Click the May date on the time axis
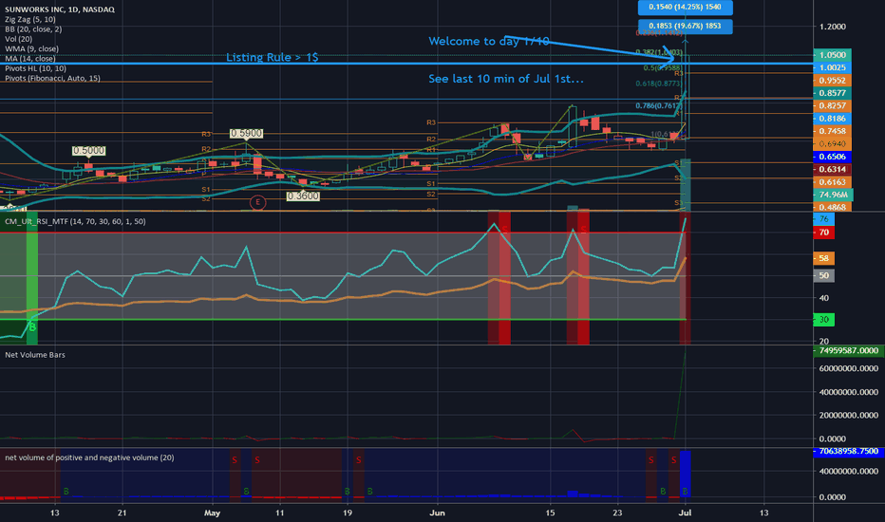The width and height of the screenshot is (885, 522). point(212,513)
